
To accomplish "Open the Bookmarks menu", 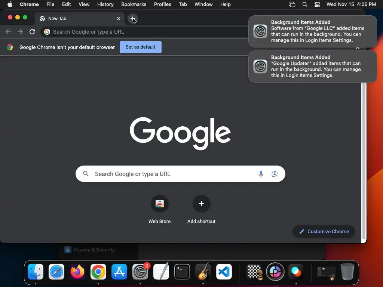I will click(x=134, y=4).
